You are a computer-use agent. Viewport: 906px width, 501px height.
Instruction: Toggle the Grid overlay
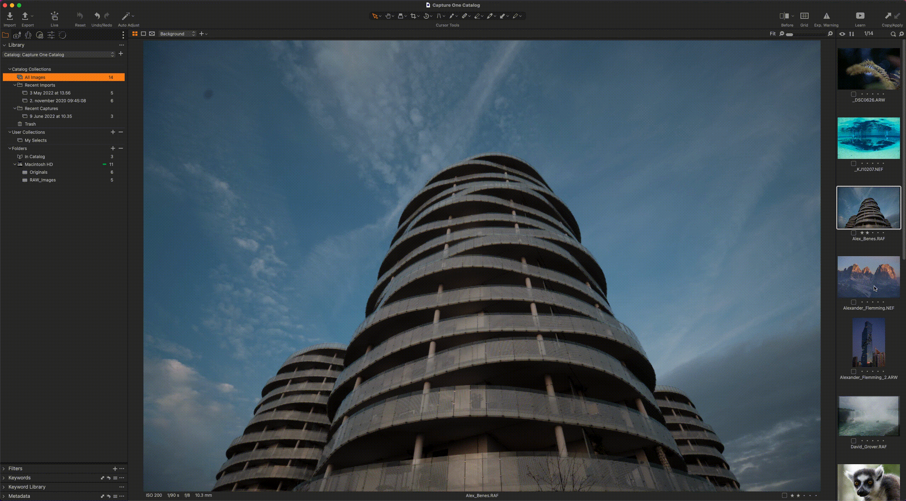point(804,16)
